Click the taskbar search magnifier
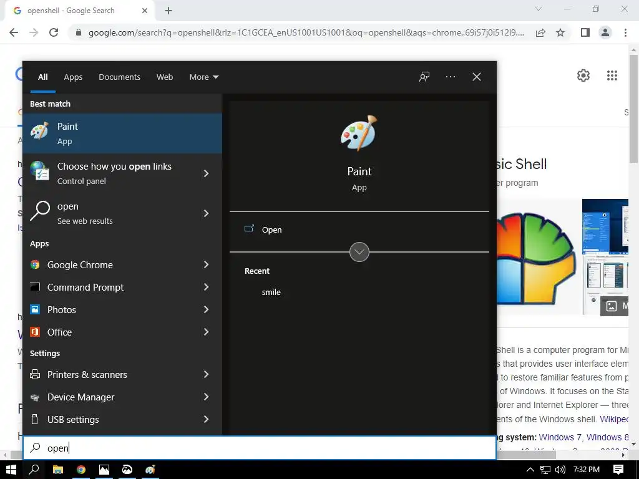This screenshot has height=479, width=639. pos(34,470)
